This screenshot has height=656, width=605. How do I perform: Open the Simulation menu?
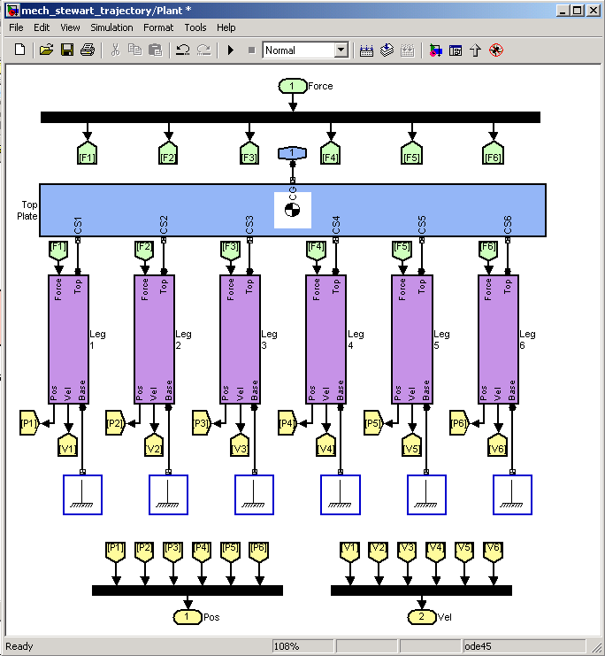click(x=111, y=27)
